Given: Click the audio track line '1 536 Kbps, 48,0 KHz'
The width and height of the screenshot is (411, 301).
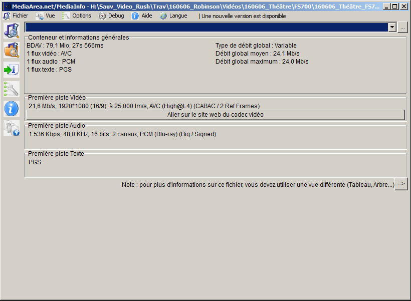Looking at the screenshot, I should point(122,134).
